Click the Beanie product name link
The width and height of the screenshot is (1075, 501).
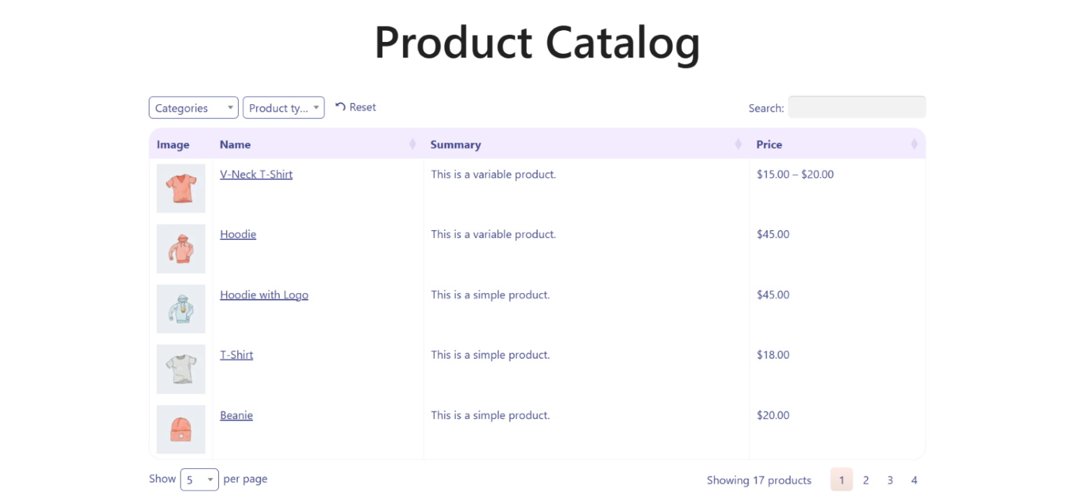[237, 415]
